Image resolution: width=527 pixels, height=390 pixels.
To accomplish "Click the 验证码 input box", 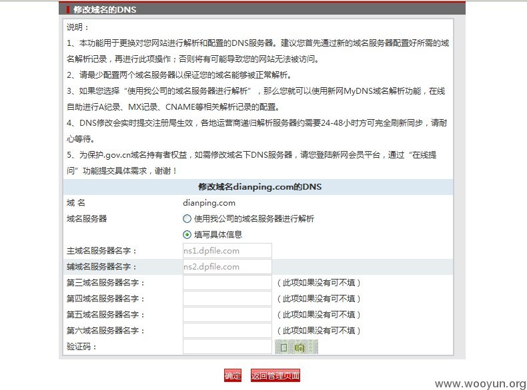I will point(227,347).
